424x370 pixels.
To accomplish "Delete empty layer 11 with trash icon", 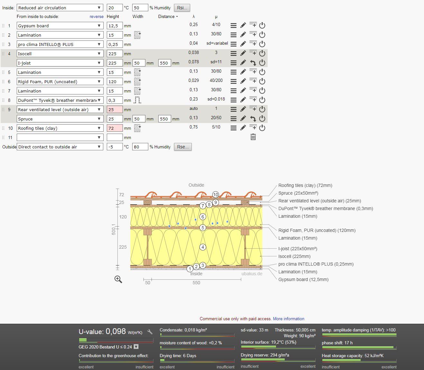I will pos(253,137).
